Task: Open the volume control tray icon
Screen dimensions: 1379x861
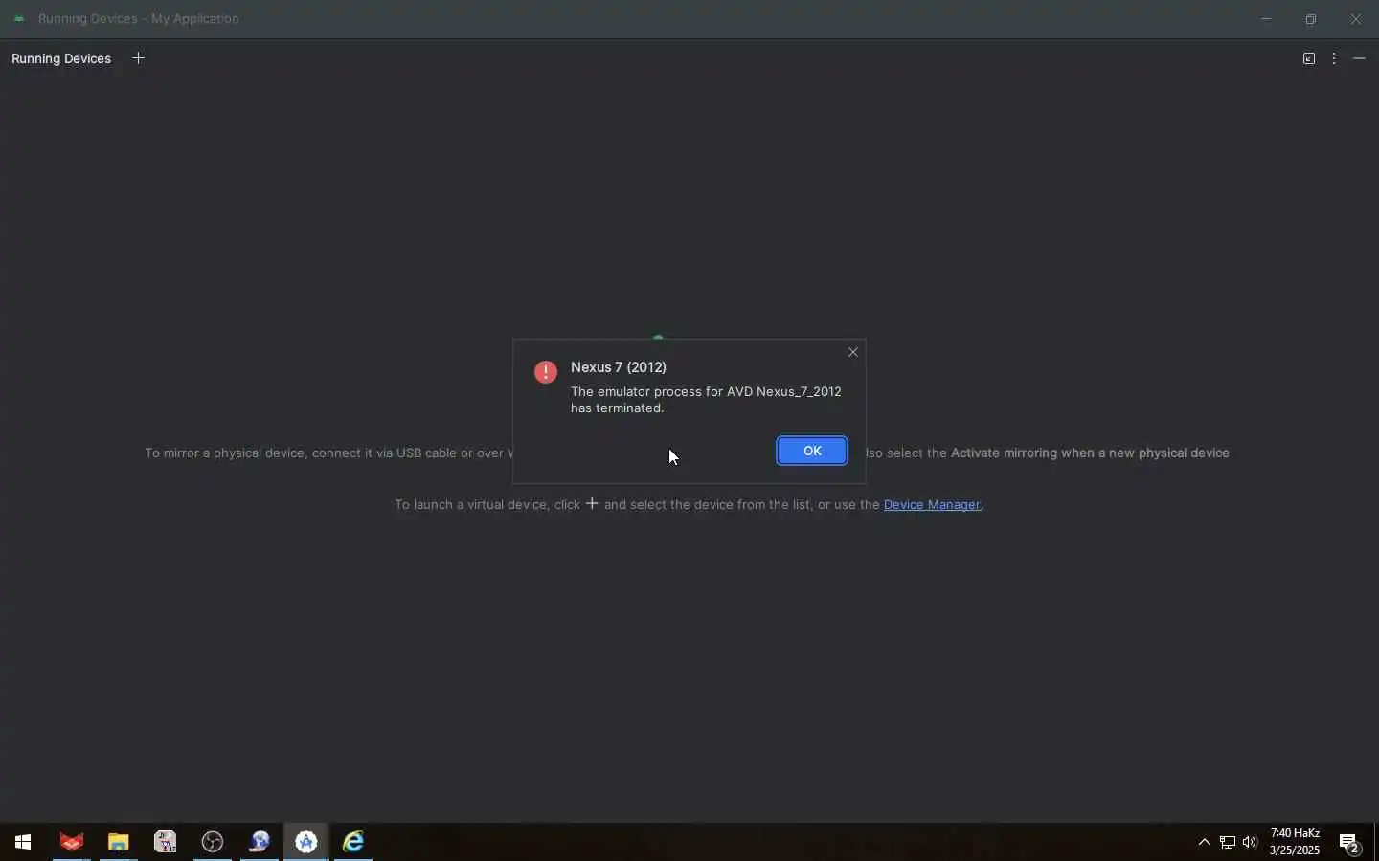Action: tap(1251, 842)
